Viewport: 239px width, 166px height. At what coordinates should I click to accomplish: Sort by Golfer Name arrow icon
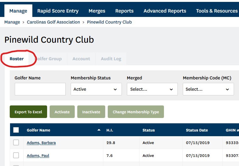(x=99, y=130)
